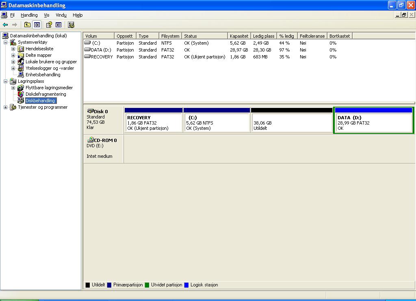Expand the Hendelsesliste node
This screenshot has width=416, height=301.
pyautogui.click(x=13, y=49)
